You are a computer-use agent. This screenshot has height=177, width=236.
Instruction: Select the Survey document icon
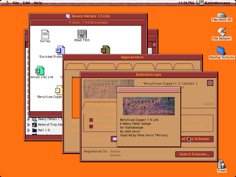coord(45,34)
